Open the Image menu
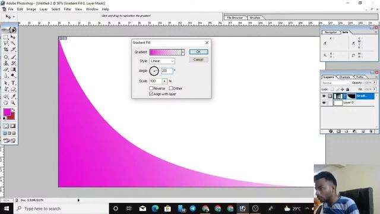 point(31,9)
